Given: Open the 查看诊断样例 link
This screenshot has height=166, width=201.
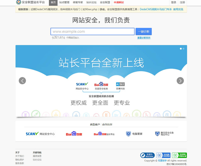Looking at the screenshot, I should (144, 38).
